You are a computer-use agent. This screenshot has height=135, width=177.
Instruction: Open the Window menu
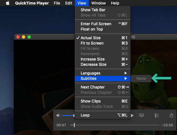point(99,3)
